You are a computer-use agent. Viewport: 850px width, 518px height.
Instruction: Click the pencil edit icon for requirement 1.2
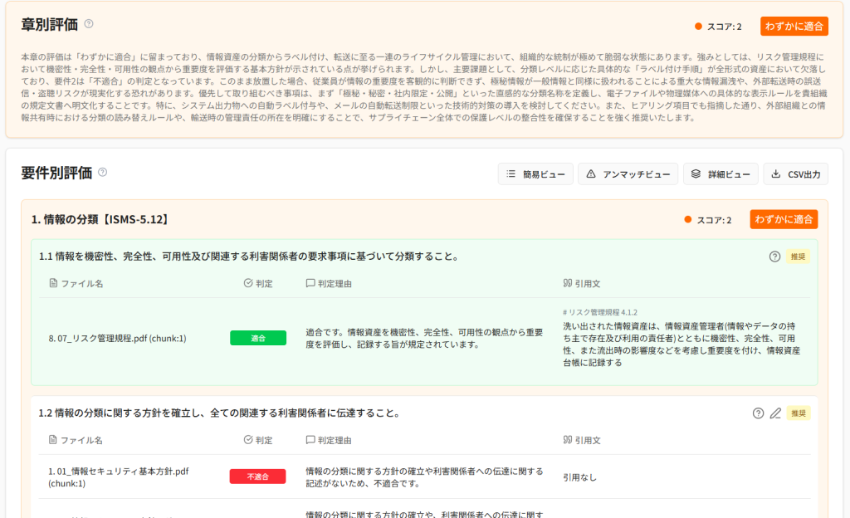pos(775,413)
